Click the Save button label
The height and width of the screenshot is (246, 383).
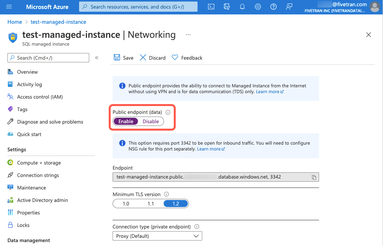(x=128, y=58)
